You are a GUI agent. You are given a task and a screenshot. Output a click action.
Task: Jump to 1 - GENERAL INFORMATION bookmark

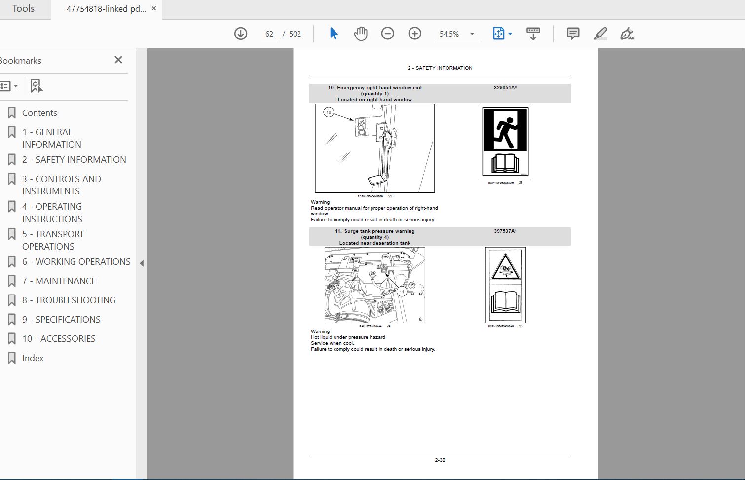(x=52, y=138)
